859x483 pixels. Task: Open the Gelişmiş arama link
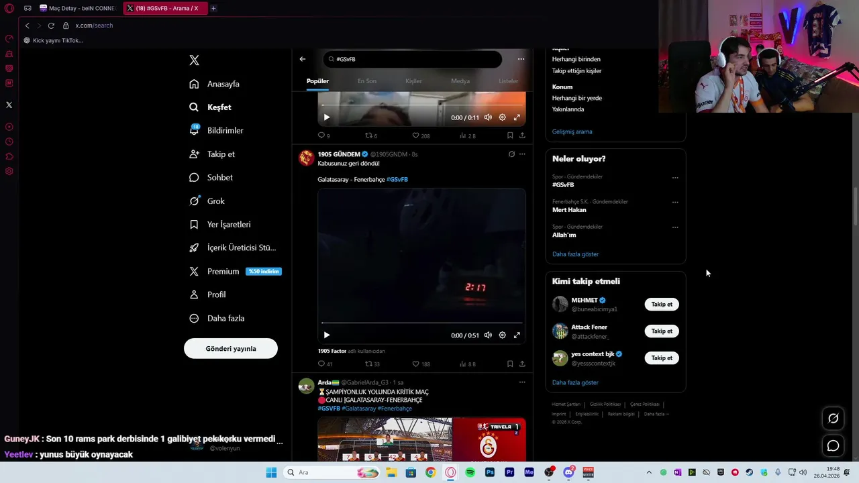tap(572, 131)
